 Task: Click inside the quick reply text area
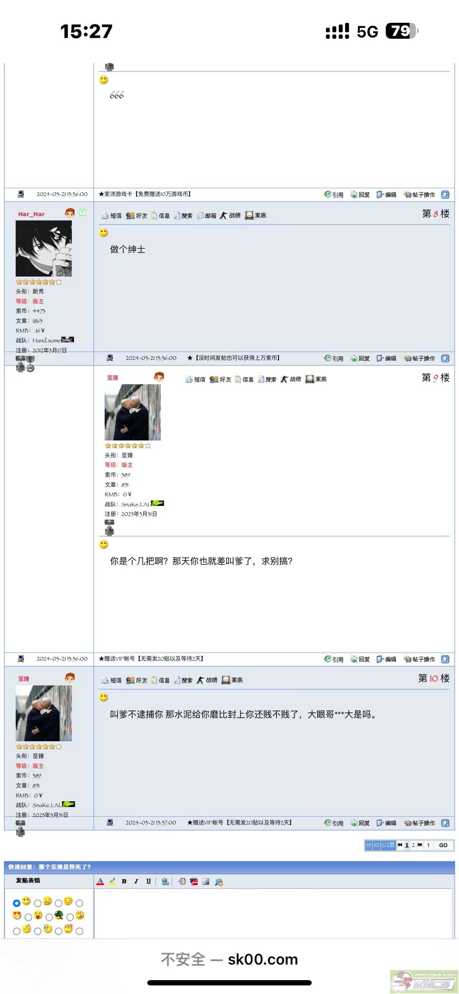pos(273,913)
